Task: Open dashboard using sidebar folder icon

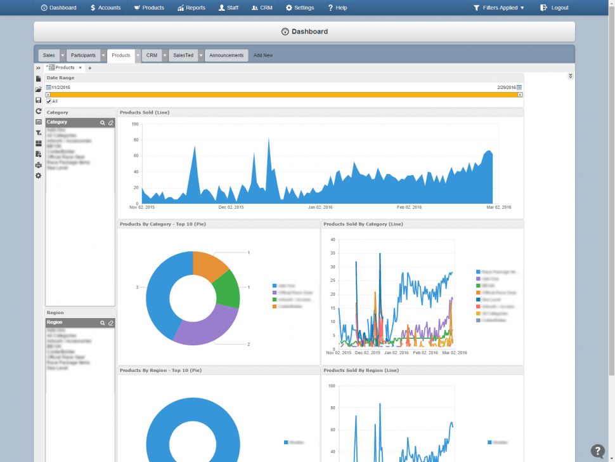Action: point(39,89)
